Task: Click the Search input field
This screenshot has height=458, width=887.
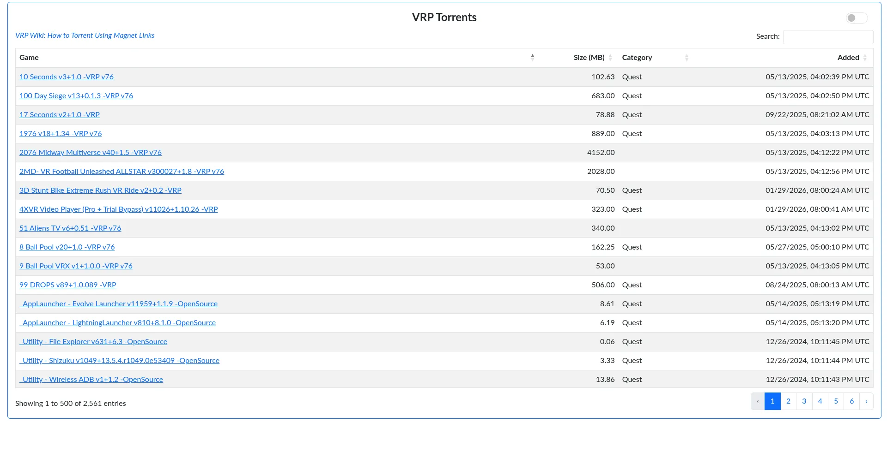Action: 828,37
